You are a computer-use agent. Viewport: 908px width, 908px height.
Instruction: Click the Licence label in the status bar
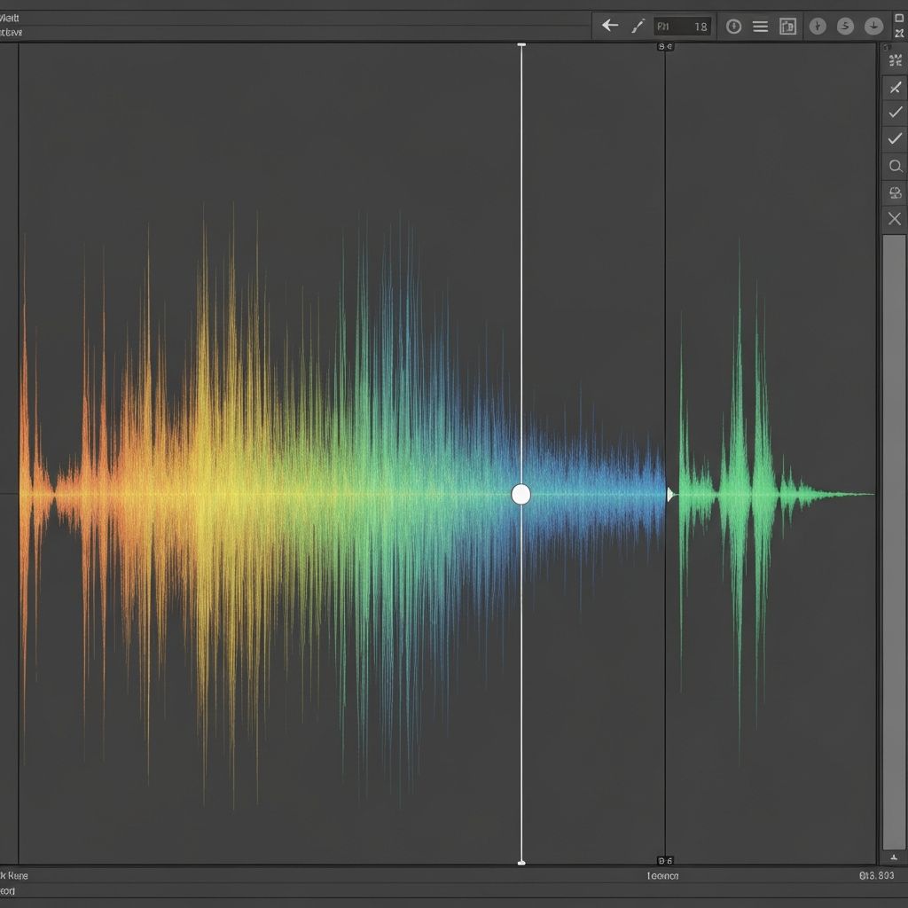pyautogui.click(x=663, y=875)
